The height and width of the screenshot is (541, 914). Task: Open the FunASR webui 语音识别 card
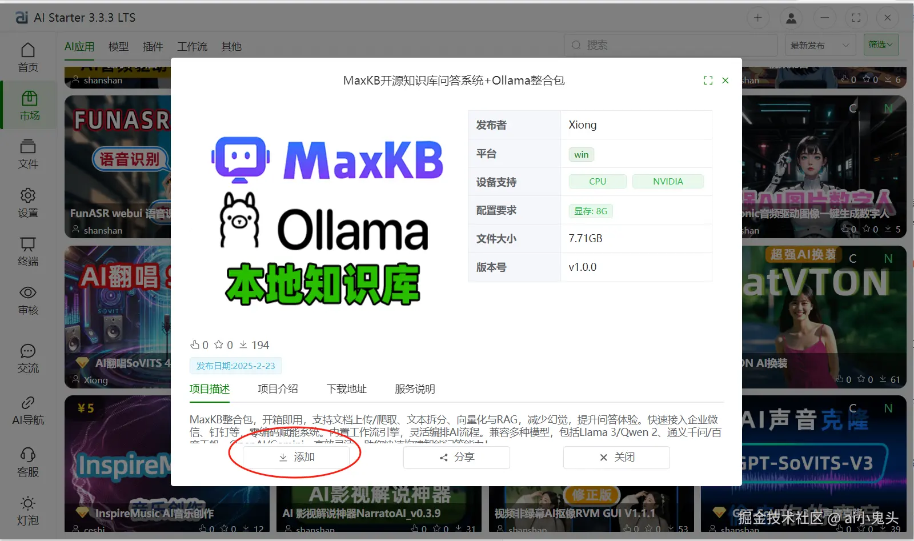click(118, 166)
